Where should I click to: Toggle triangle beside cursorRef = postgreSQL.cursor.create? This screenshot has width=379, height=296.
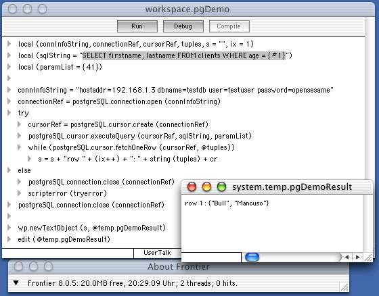click(x=20, y=124)
